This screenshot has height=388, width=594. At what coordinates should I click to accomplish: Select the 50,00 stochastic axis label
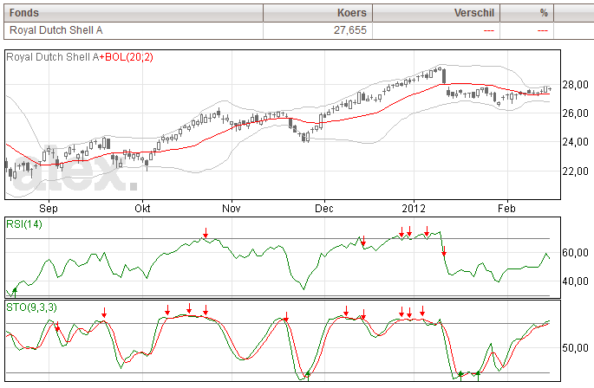(575, 347)
